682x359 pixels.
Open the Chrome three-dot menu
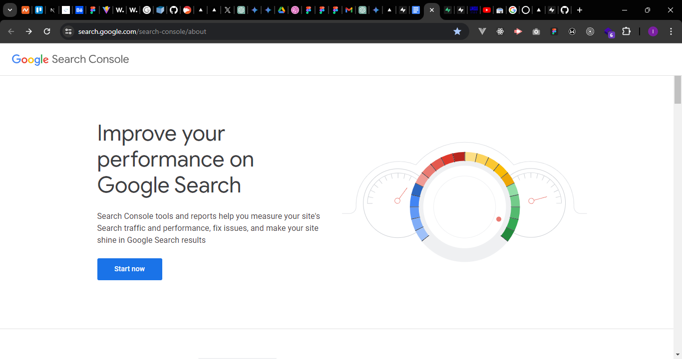click(671, 31)
